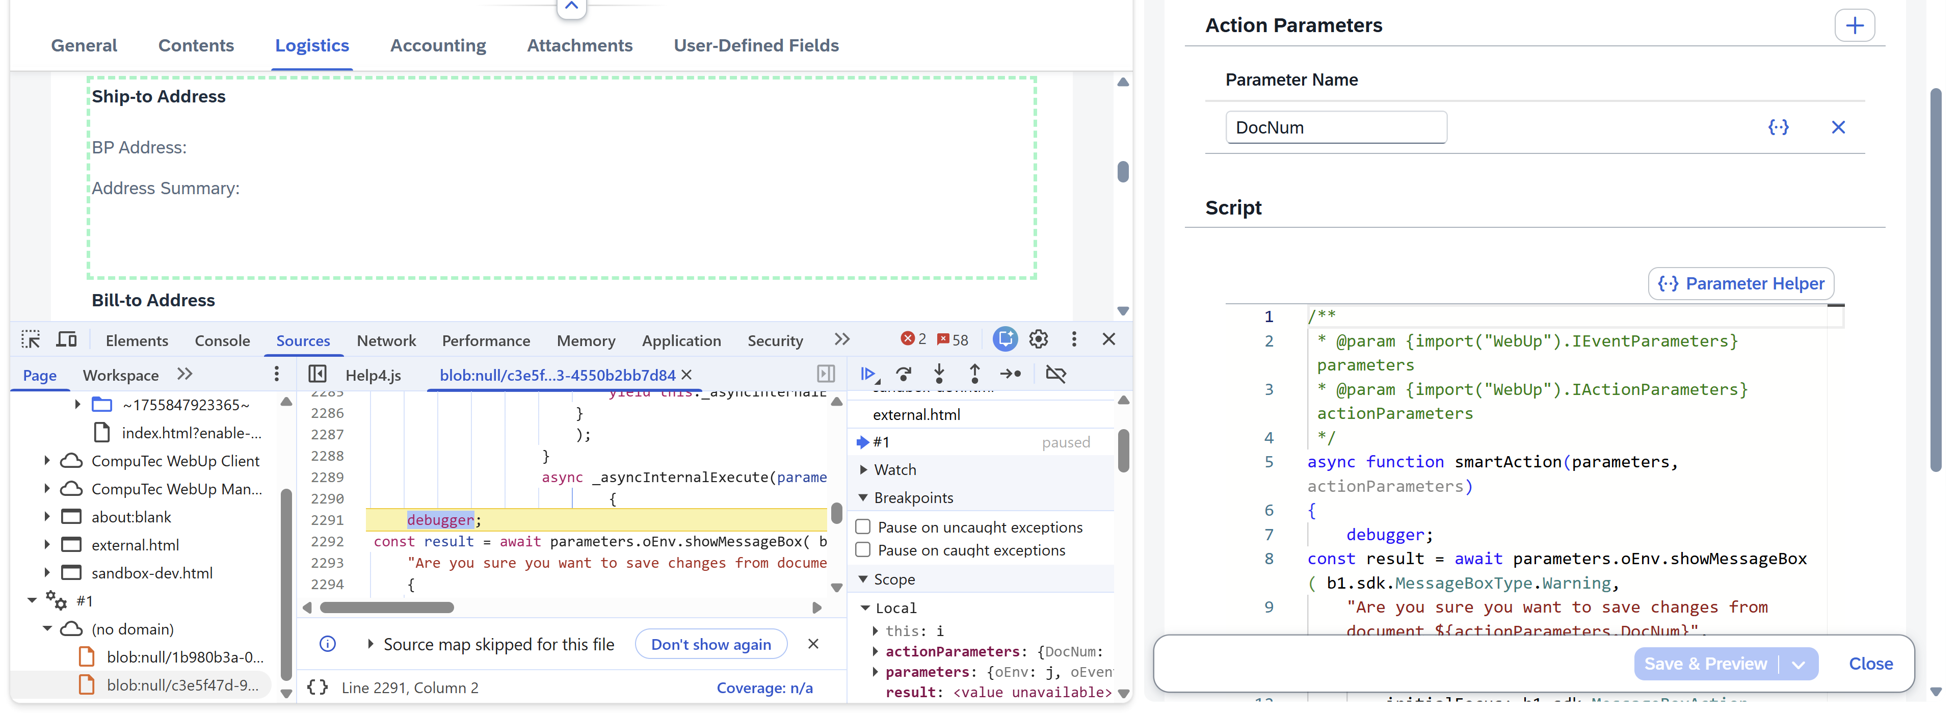The height and width of the screenshot is (713, 1957).
Task: Add a new action parameter
Action: click(x=1854, y=25)
